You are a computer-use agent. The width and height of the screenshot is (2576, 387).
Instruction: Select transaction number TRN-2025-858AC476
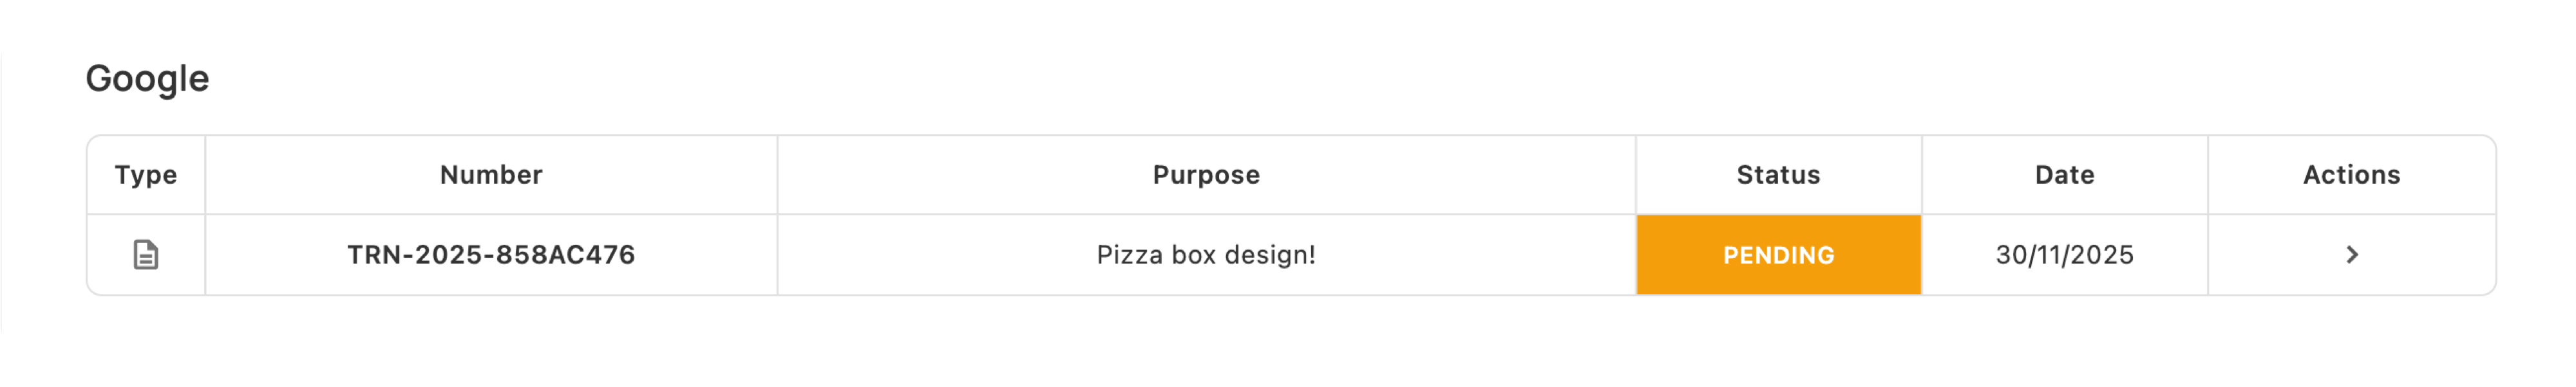pyautogui.click(x=491, y=255)
